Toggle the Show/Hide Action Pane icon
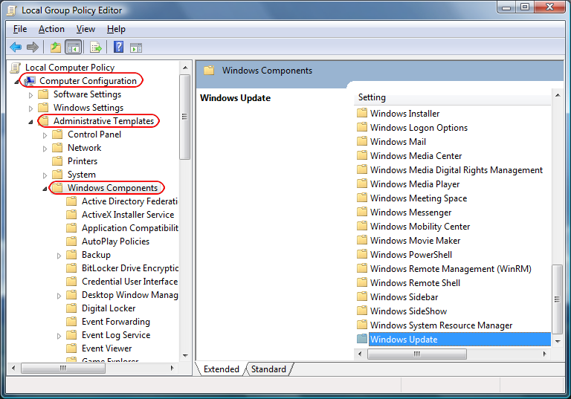 click(136, 48)
